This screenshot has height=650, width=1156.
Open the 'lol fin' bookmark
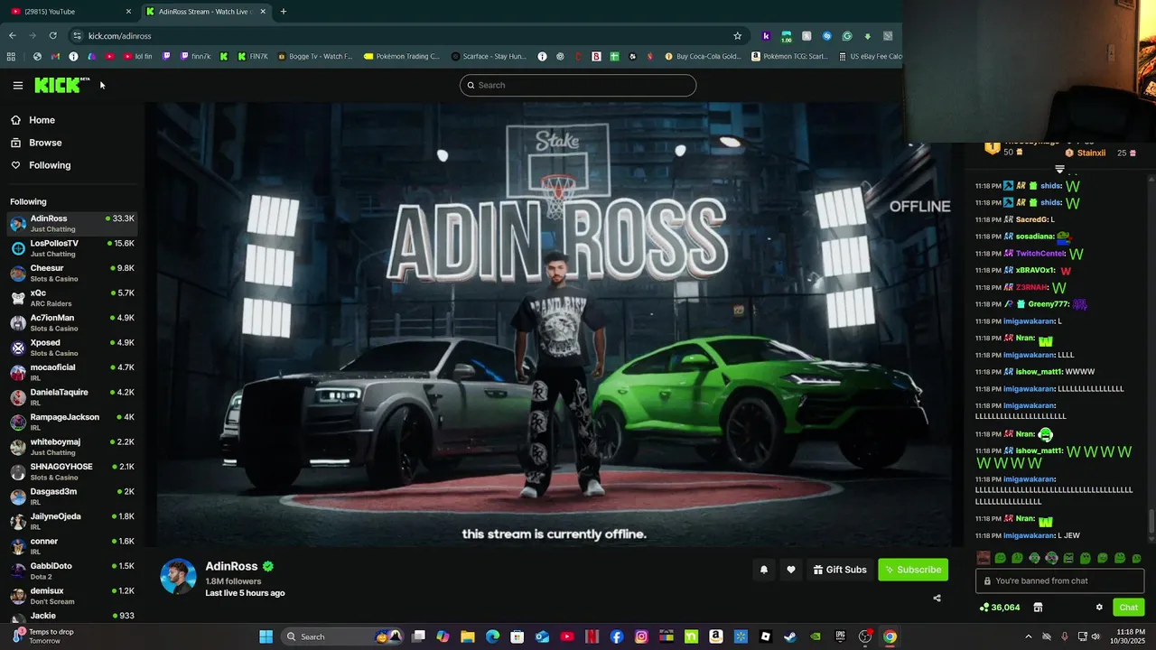tap(136, 56)
